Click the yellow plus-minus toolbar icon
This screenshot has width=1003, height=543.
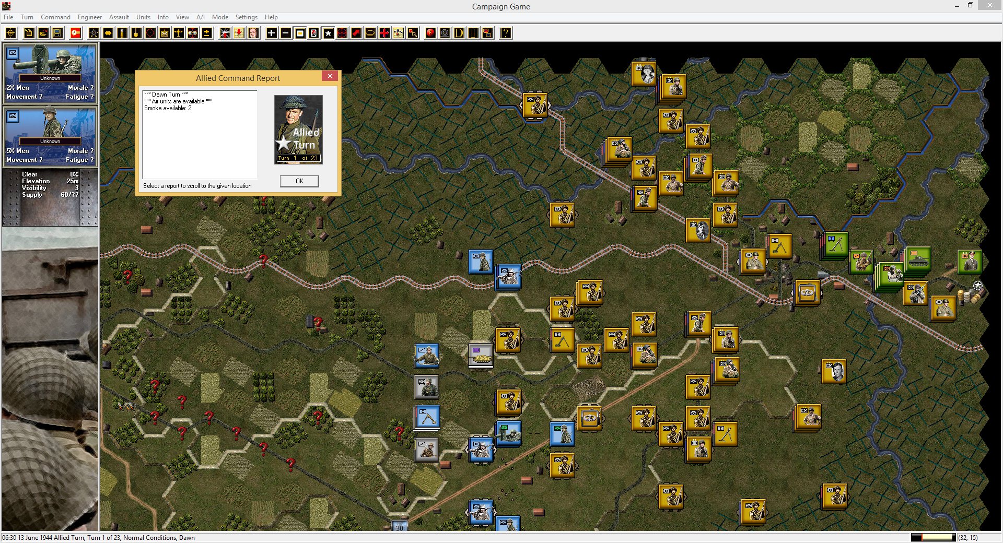point(207,33)
